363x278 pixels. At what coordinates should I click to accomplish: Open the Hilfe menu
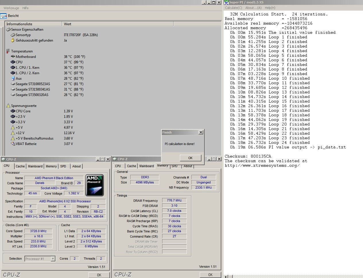[25, 8]
